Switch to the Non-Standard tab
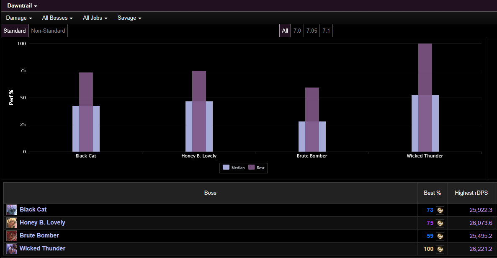 tap(48, 31)
